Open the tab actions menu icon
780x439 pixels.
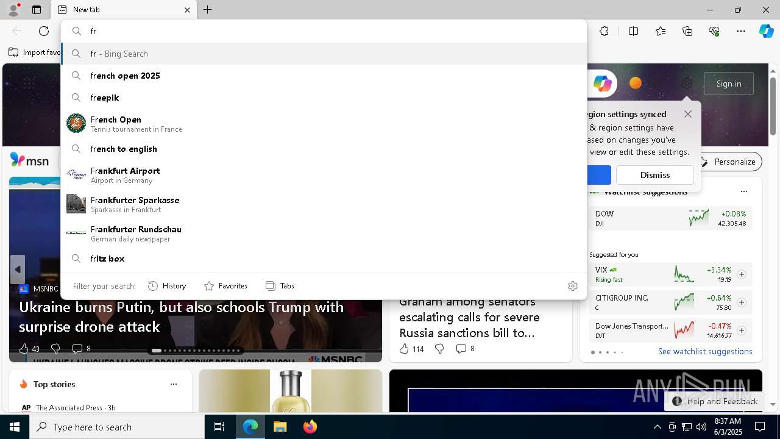[x=37, y=10]
